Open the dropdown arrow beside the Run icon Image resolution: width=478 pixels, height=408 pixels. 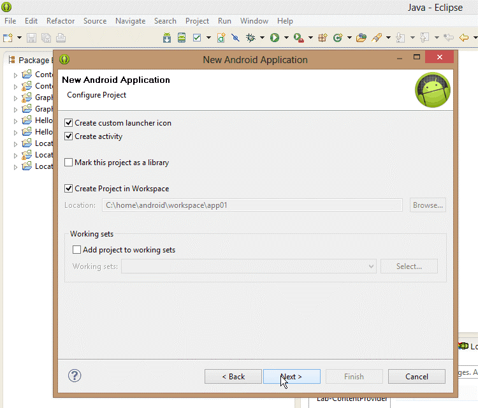[286, 38]
